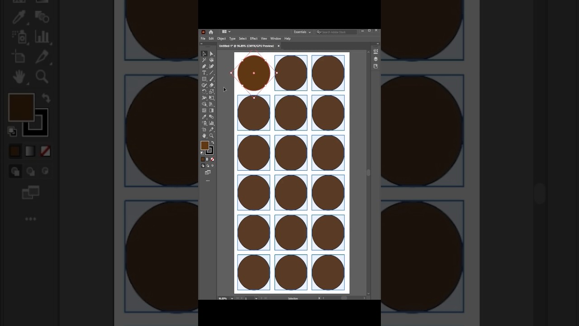Select the Direct Selection tool
This screenshot has width=579, height=326.
pos(211,53)
